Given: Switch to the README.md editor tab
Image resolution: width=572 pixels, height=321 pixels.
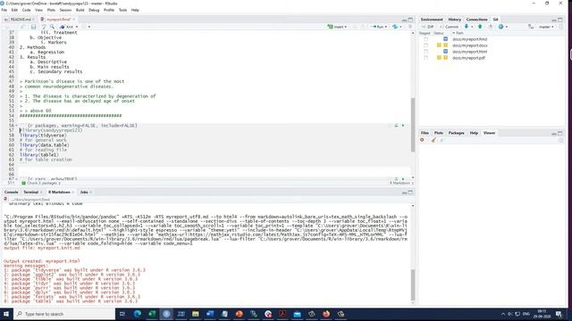Looking at the screenshot, I should 21,20.
